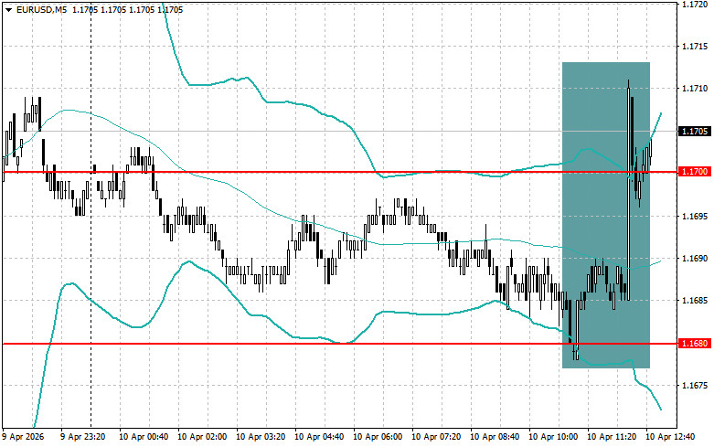Select the EURUSD,M5 chart title text

pos(41,9)
